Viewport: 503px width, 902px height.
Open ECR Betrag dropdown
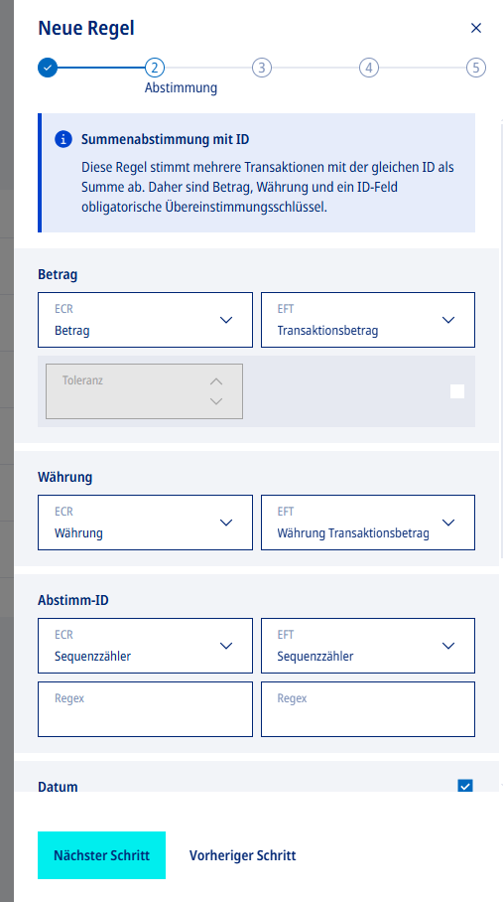pyautogui.click(x=145, y=320)
